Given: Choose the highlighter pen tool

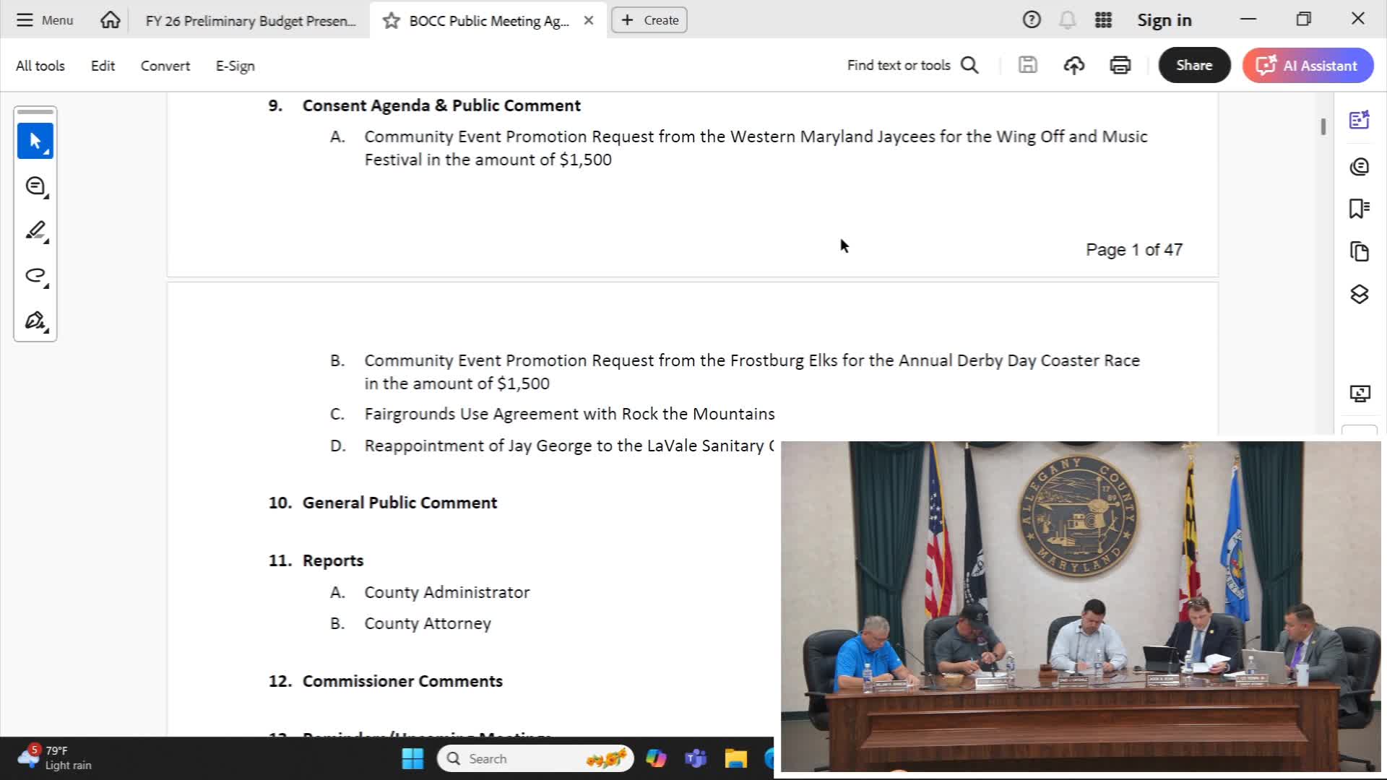Looking at the screenshot, I should [35, 231].
